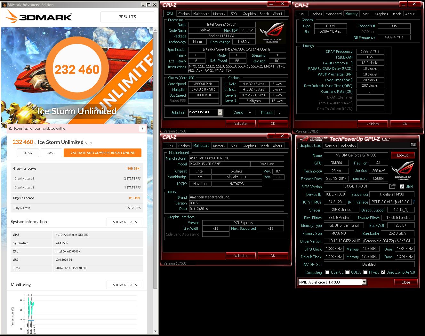Click Core Voltage 1.680 V value
Screen dimensions: 425x336
[x=244, y=42]
